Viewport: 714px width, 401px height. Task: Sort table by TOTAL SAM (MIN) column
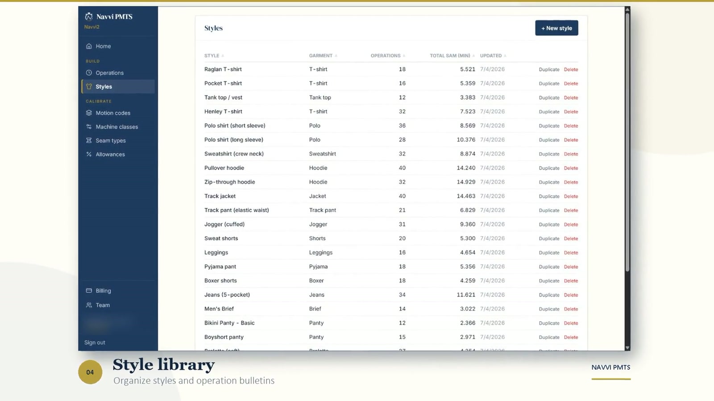tap(452, 56)
